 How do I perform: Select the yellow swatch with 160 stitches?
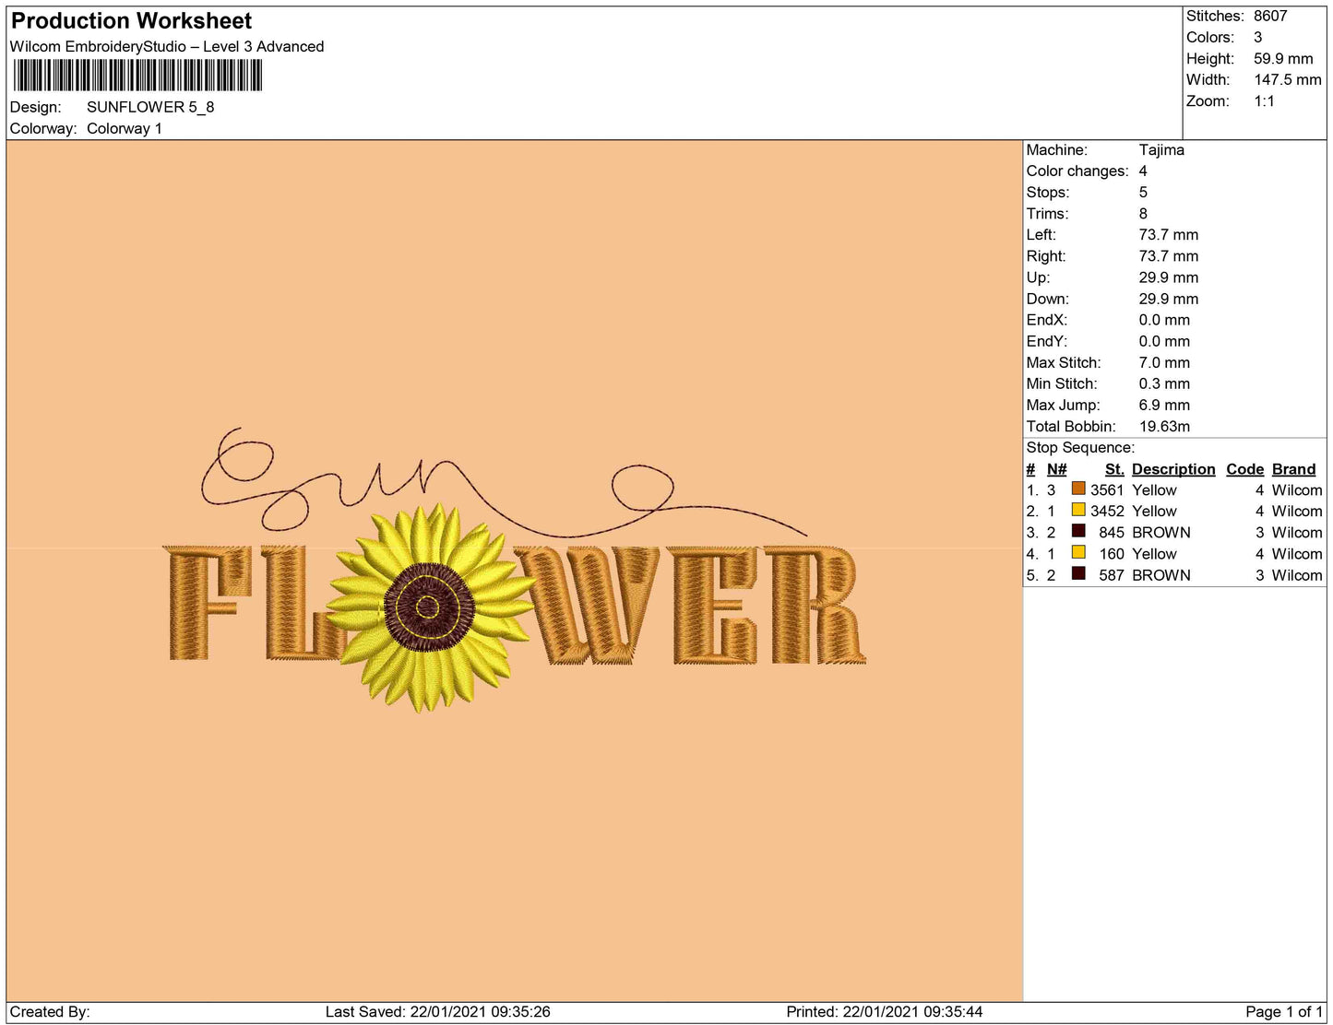coord(1077,553)
